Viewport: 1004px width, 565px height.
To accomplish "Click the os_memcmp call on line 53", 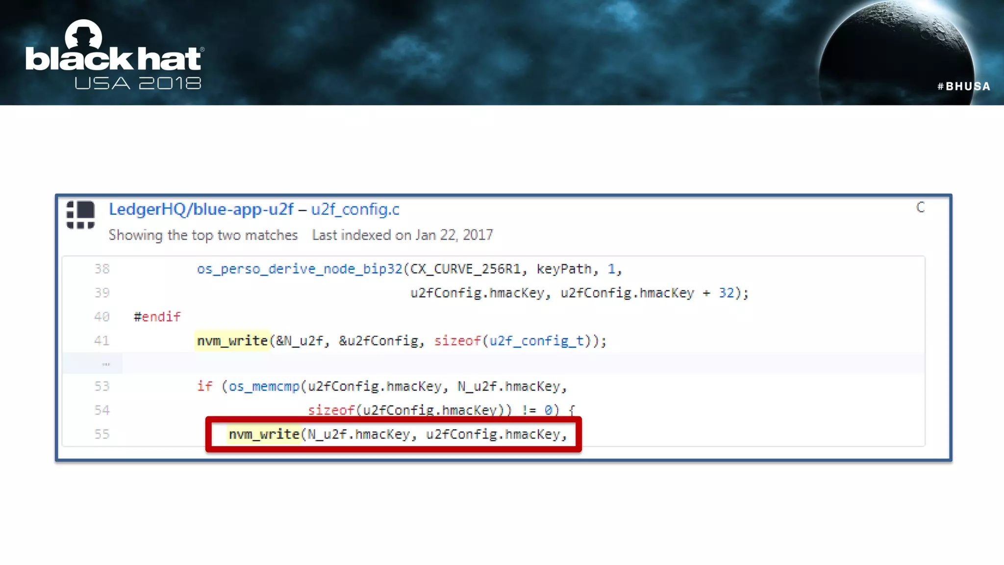I will pos(264,386).
